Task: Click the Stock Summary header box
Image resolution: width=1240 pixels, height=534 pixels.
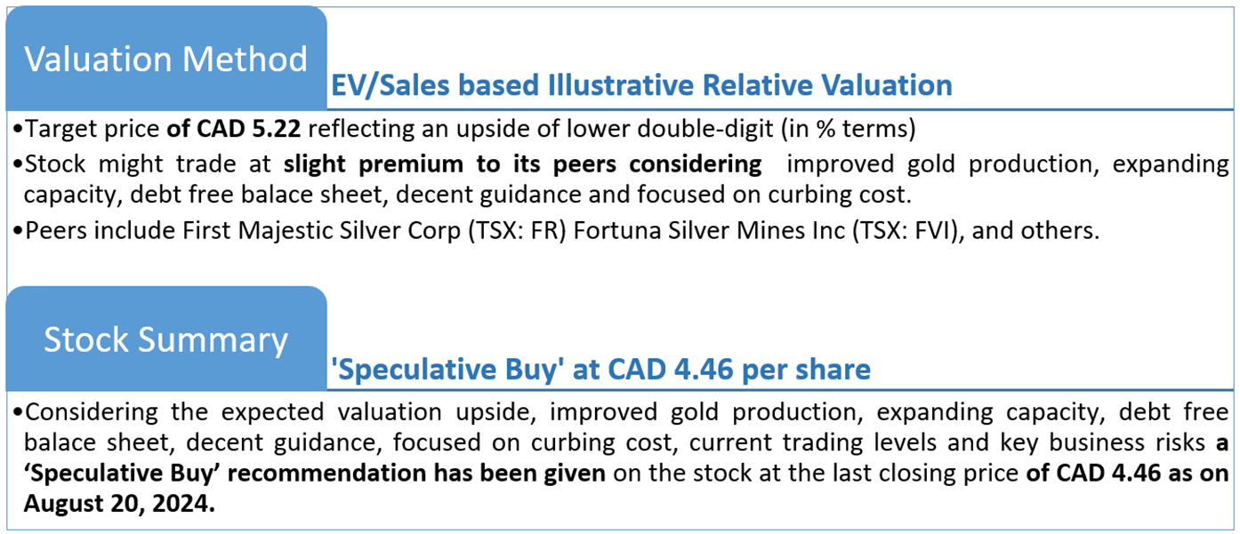Action: pos(166,339)
